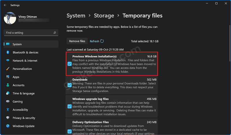Uncheck Previous Windows installation(s) checkbox
The image size is (231, 135).
[x=70, y=64]
